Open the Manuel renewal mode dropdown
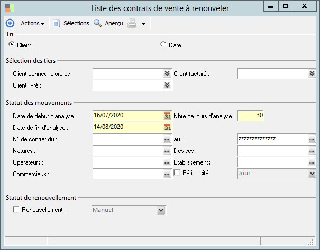320x250 pixels. pos(161,210)
